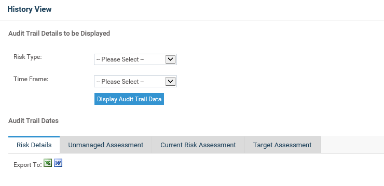Screen dimensions: 384x186
Task: Click Please Select text in Risk Type
Action: (120, 59)
